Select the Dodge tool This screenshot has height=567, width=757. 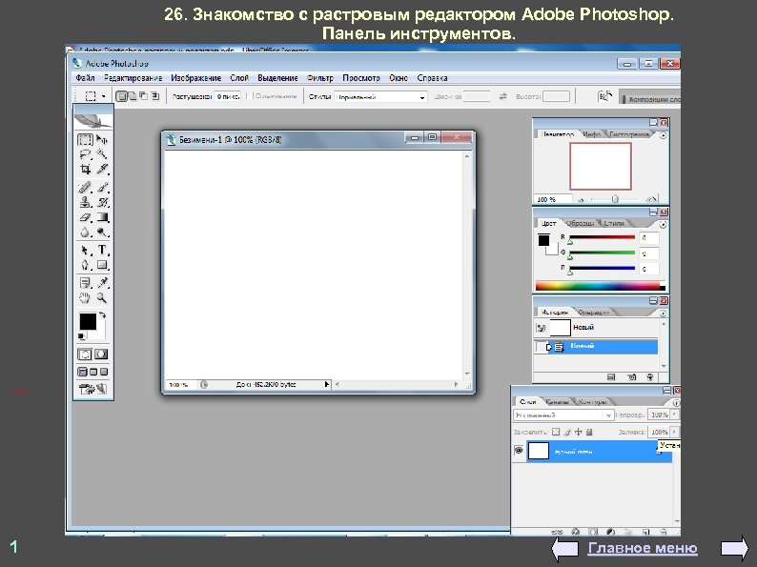coord(102,233)
